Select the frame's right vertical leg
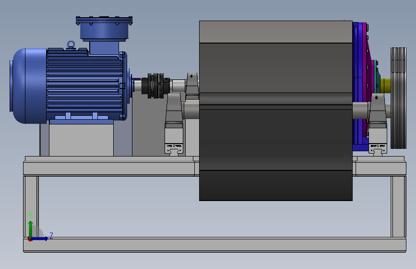 [398, 206]
